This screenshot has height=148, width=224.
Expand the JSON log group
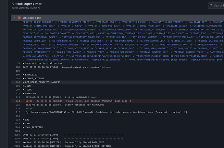click(x=27, y=86)
